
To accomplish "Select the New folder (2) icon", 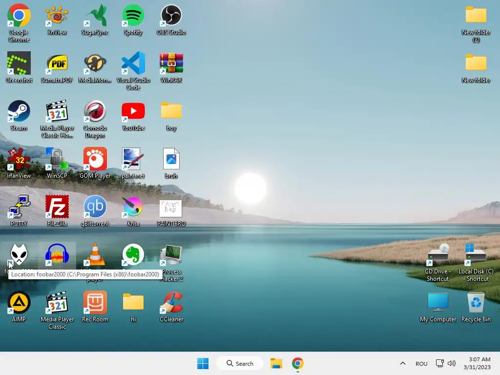I will 476,15.
